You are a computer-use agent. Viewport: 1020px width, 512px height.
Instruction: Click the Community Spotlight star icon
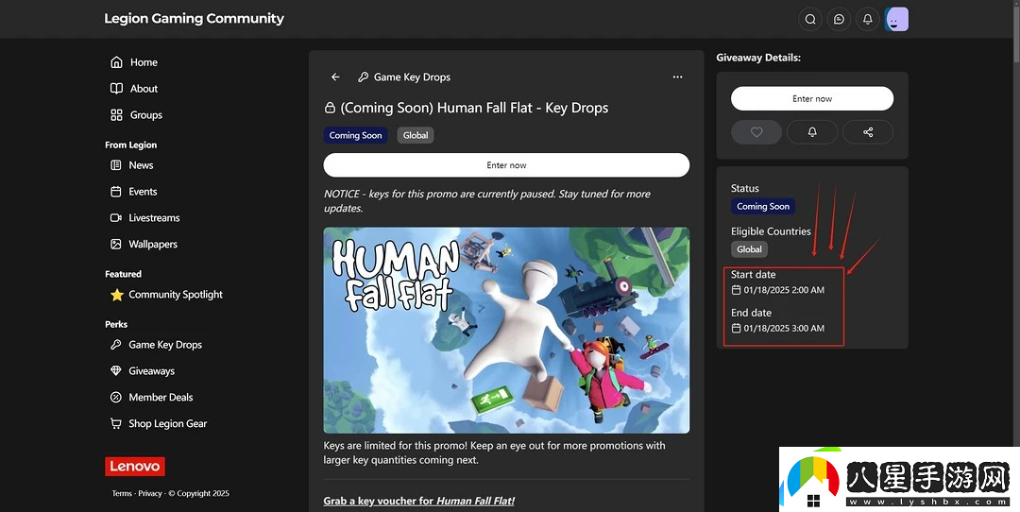click(116, 295)
